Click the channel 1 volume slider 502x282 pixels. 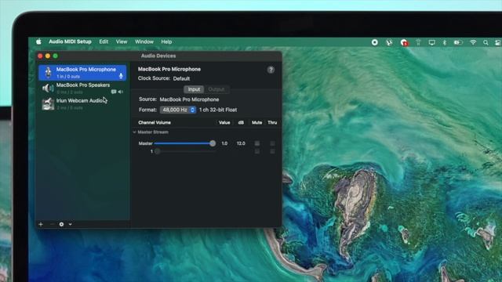click(185, 151)
